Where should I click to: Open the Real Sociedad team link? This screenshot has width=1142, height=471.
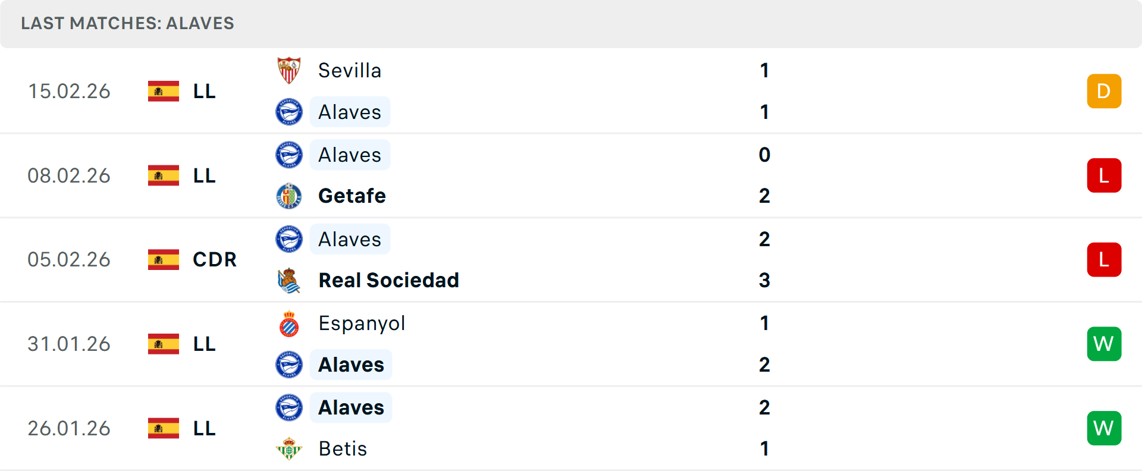[389, 280]
